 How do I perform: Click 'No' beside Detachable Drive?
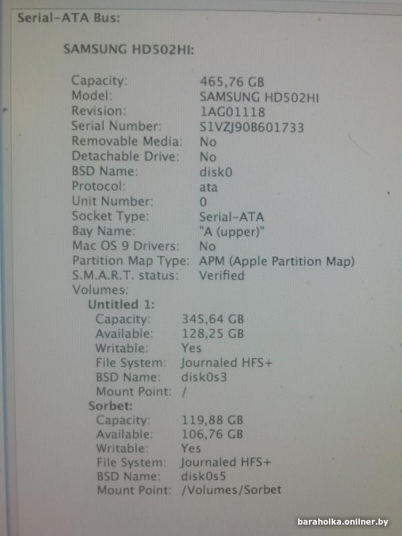click(x=208, y=157)
